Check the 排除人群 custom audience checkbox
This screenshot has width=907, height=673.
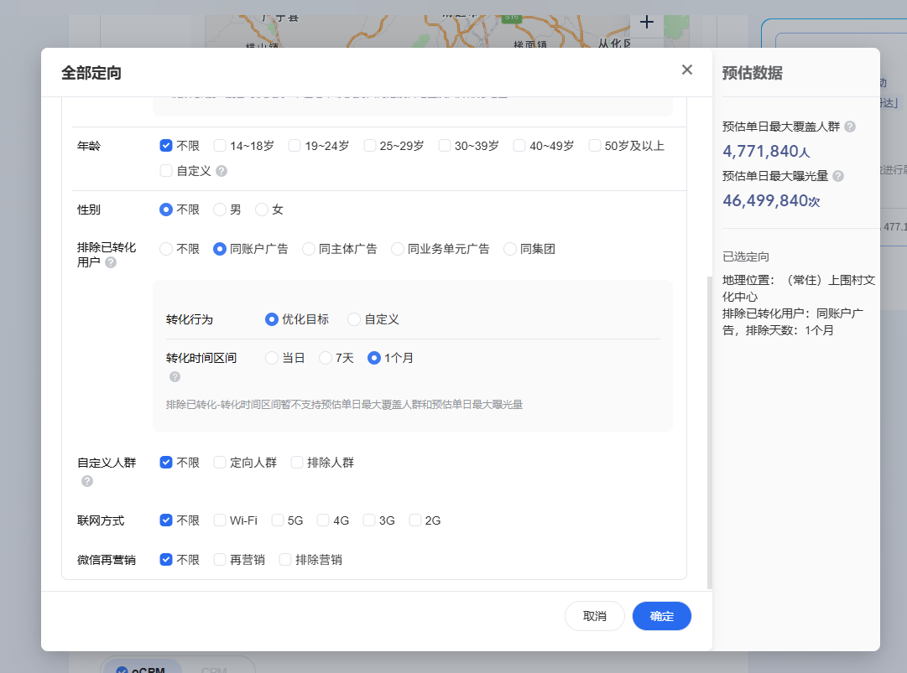click(x=297, y=463)
